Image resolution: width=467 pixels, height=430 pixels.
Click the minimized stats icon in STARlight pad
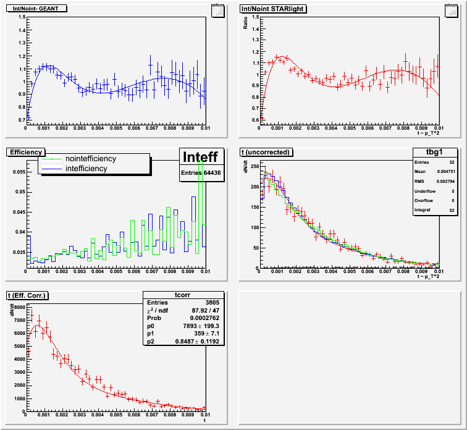tap(450, 10)
